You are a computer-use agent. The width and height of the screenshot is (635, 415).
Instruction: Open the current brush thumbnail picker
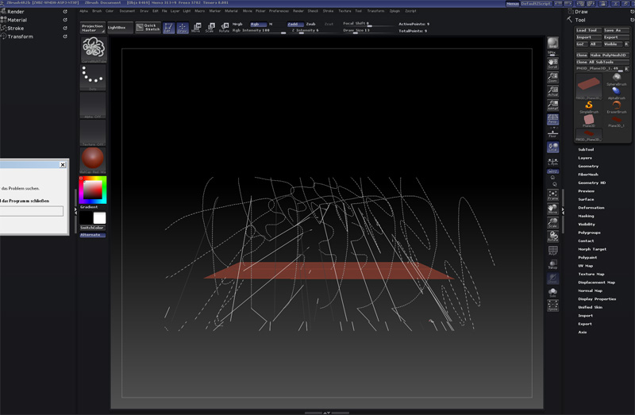[x=93, y=49]
